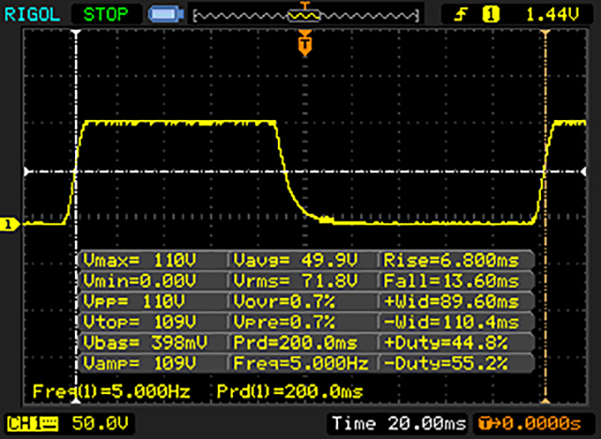Screen dimensions: 601x439
Task: Click the Vamp= 109V measurement
Action: tap(140, 363)
